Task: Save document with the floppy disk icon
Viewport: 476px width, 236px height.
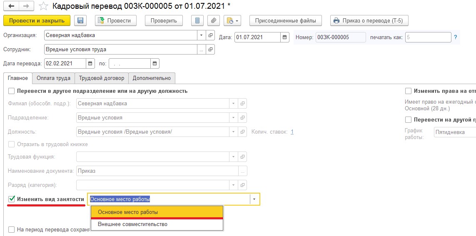Action: tap(80, 21)
